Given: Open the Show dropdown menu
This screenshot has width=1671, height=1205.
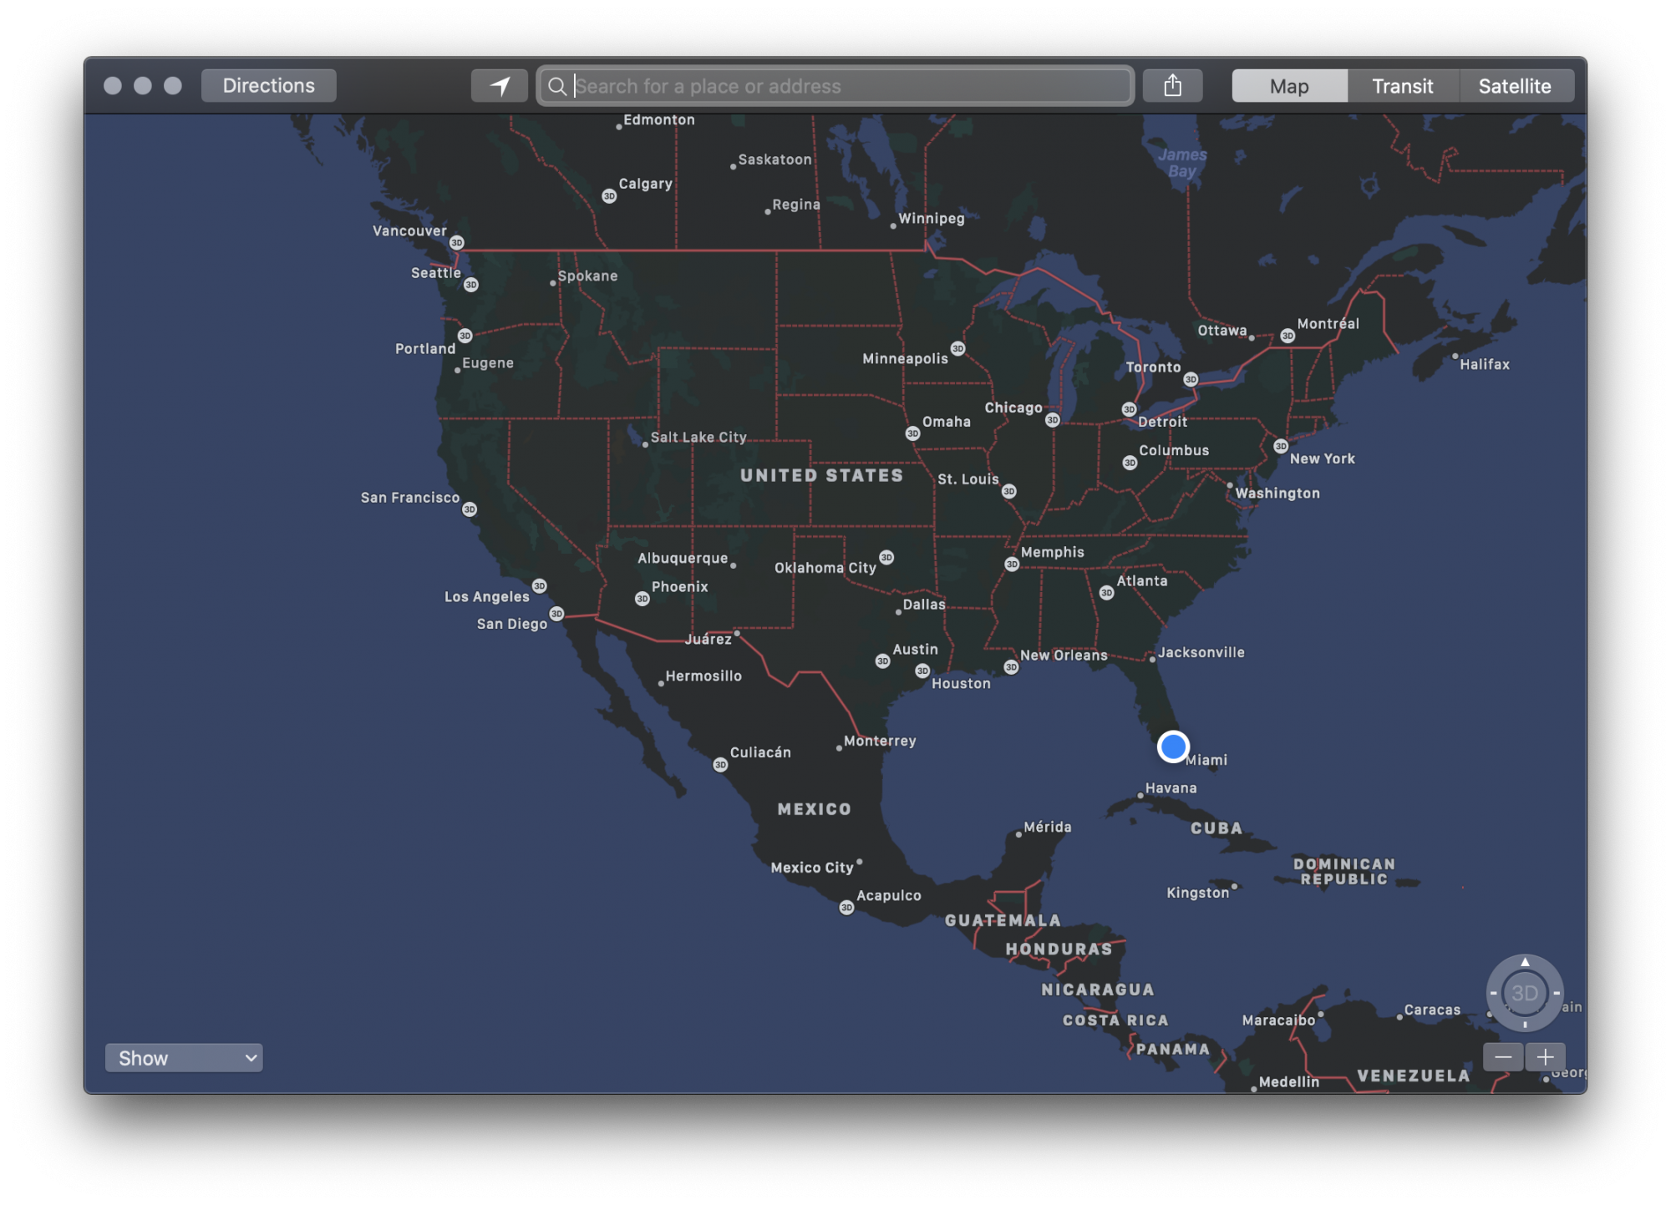Looking at the screenshot, I should click(x=184, y=1058).
